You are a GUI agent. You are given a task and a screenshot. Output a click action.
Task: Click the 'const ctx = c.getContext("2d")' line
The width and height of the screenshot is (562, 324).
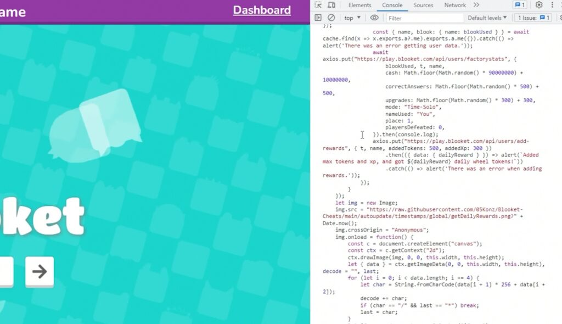396,250
